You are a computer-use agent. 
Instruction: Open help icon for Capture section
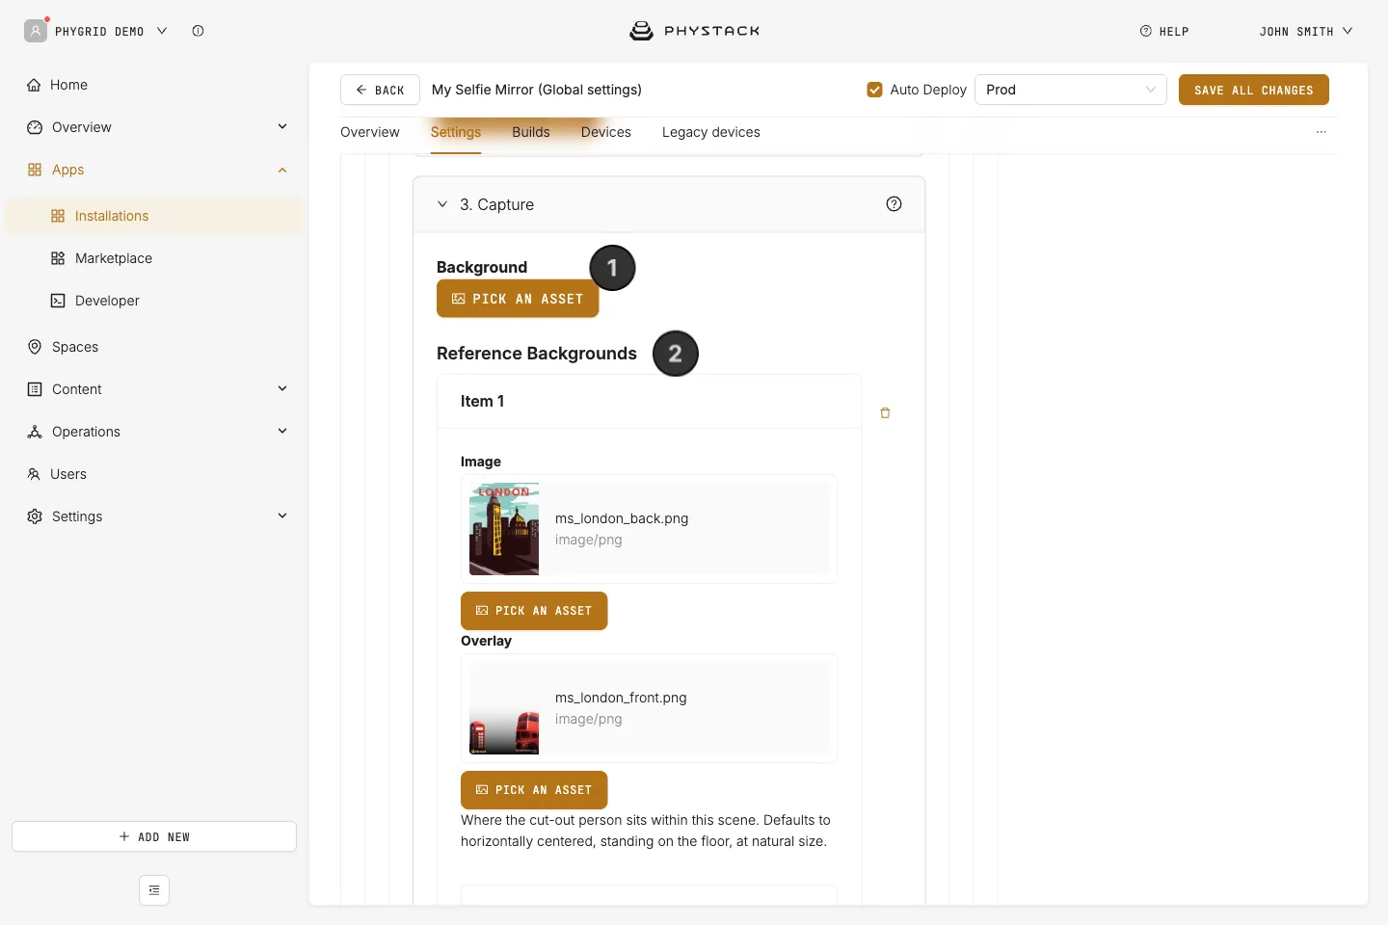(x=894, y=204)
